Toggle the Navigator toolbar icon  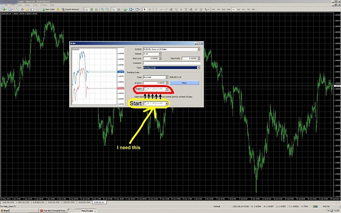click(27, 9)
